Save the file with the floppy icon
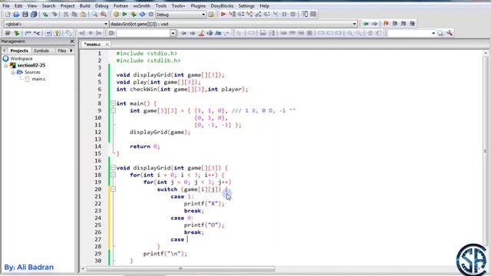The width and height of the screenshot is (491, 276). click(25, 15)
